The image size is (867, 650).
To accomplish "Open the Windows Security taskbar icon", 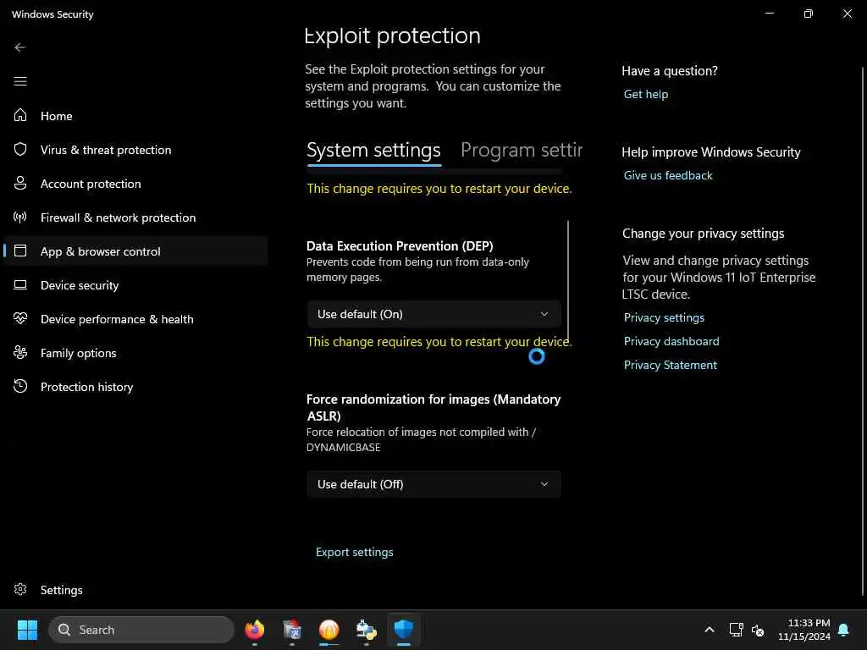I will (404, 630).
